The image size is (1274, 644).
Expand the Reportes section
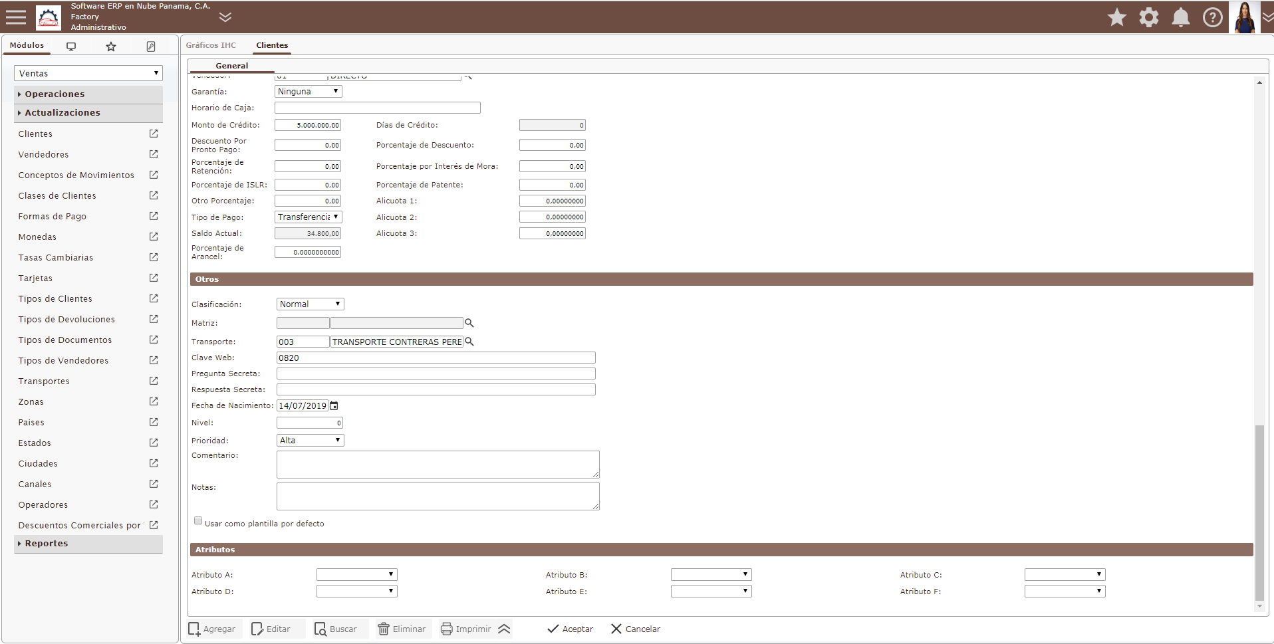coord(47,544)
